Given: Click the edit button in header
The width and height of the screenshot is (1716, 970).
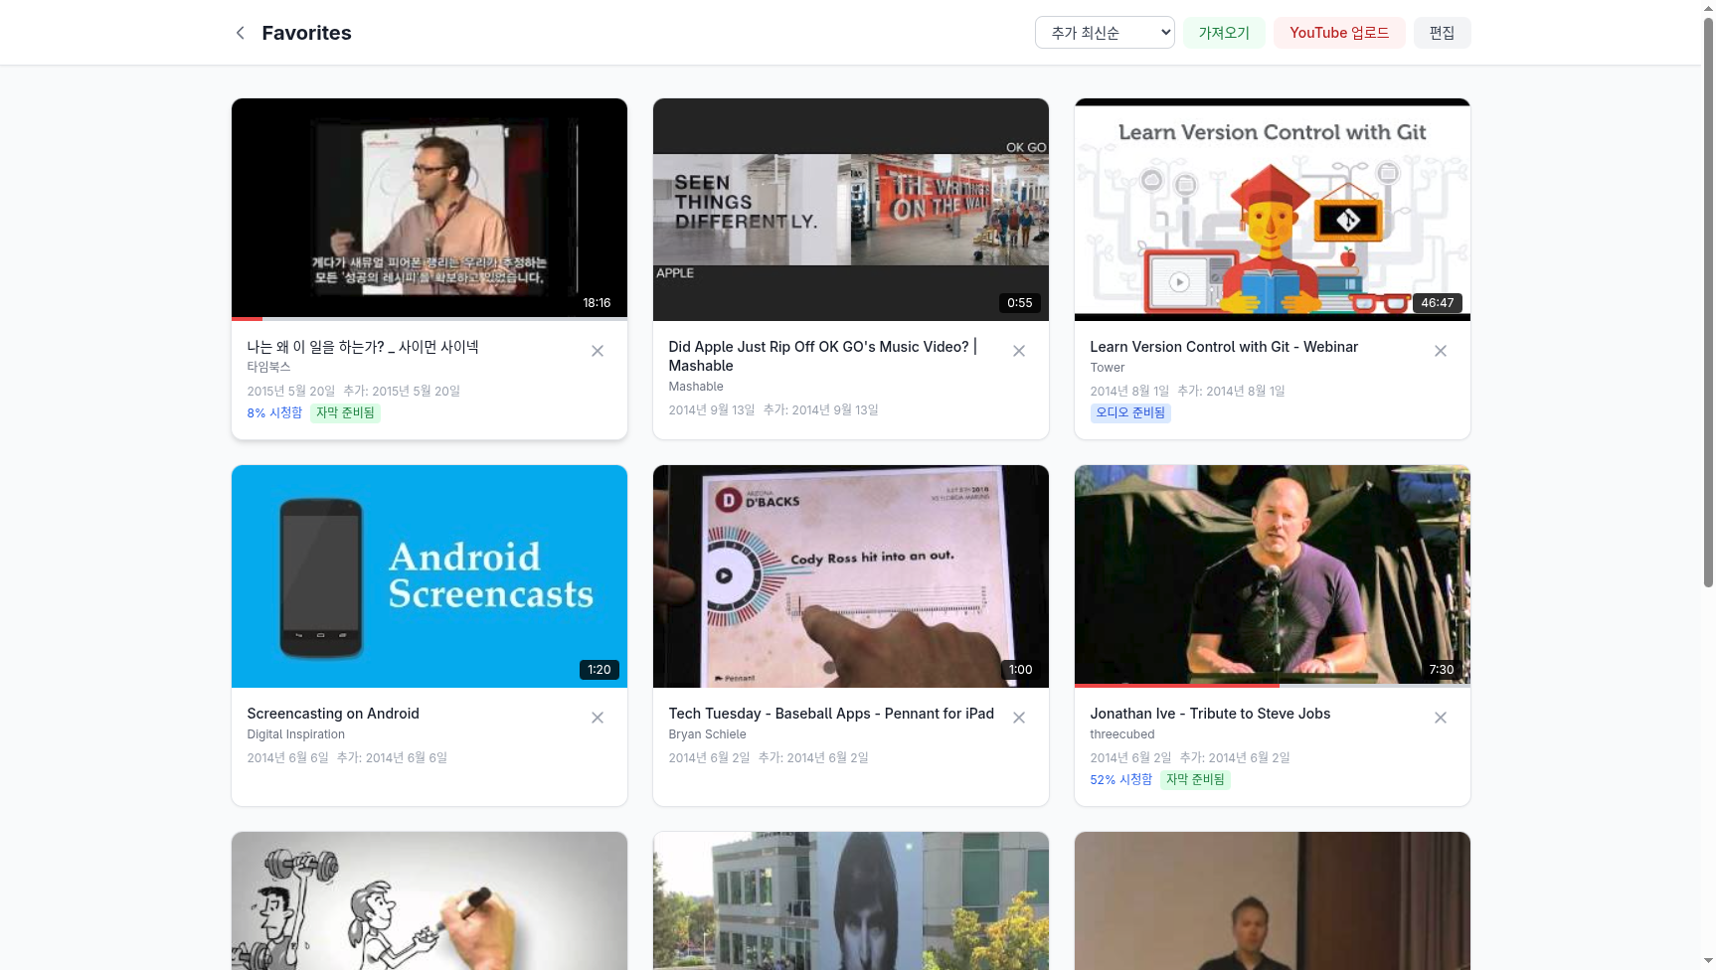Looking at the screenshot, I should pos(1442,33).
